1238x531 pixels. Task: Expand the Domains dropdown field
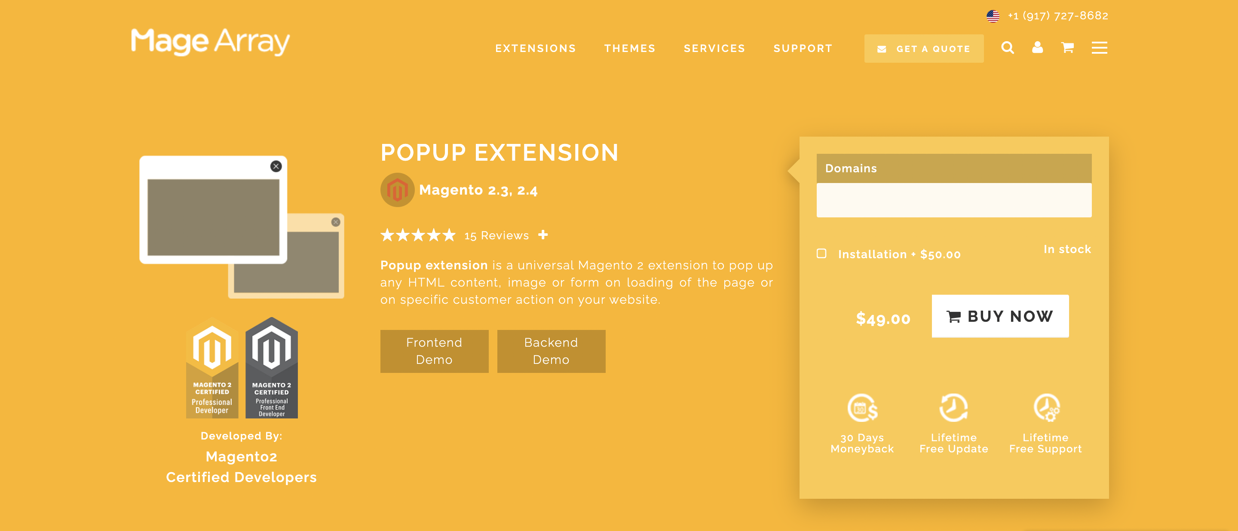click(x=954, y=200)
